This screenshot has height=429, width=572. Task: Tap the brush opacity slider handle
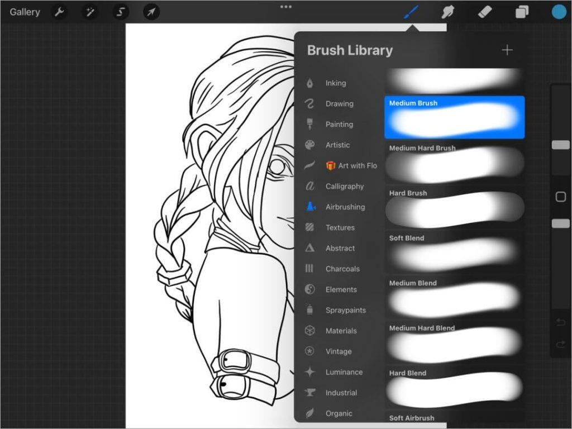click(561, 223)
